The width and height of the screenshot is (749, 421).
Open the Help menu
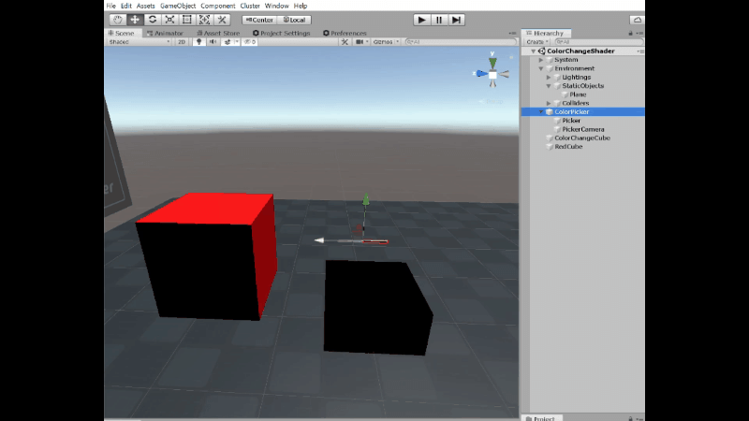pos(301,6)
